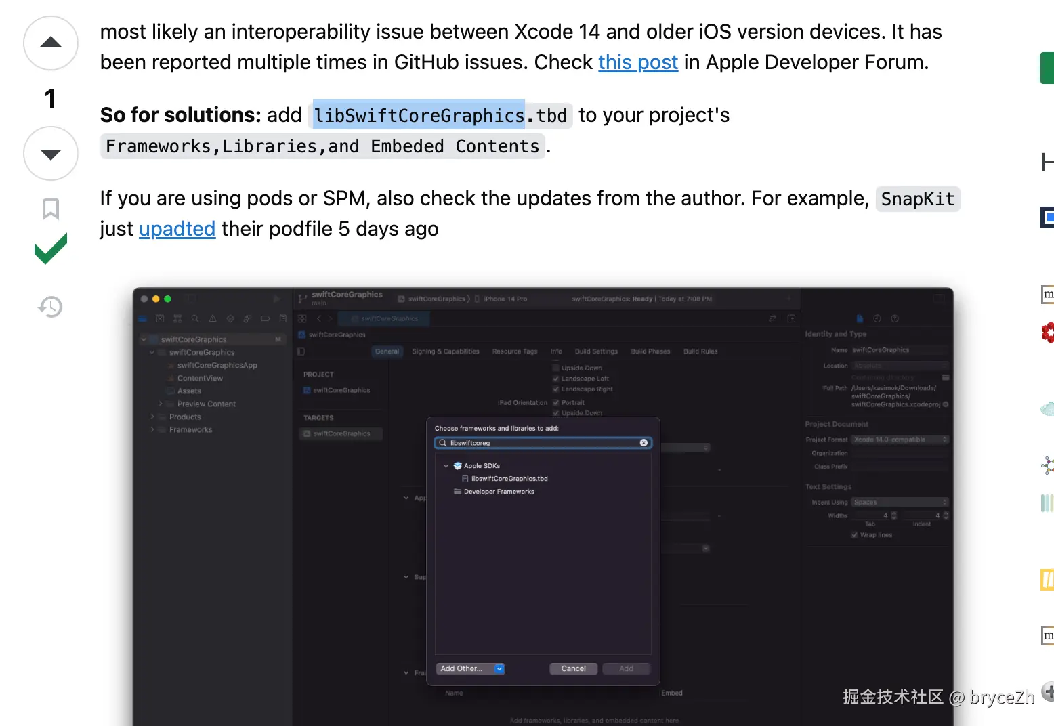This screenshot has height=726, width=1054.
Task: Bookmark this answer
Action: point(51,209)
